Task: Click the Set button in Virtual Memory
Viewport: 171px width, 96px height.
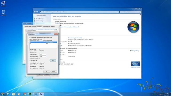Action: coord(53,61)
